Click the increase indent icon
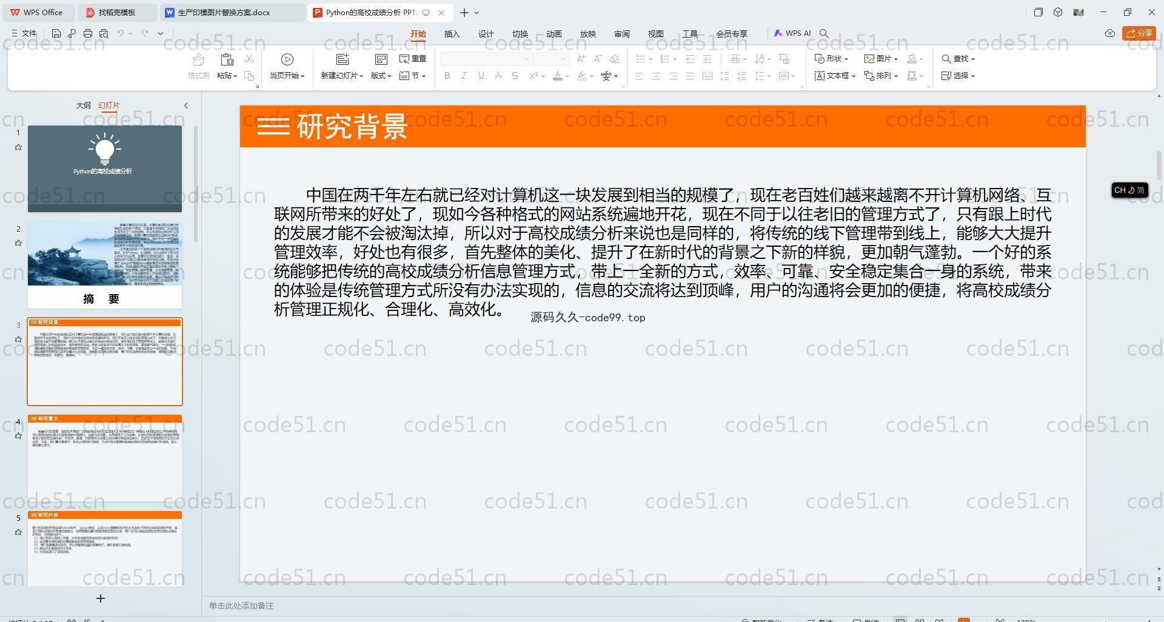This screenshot has height=622, width=1164. click(x=707, y=59)
